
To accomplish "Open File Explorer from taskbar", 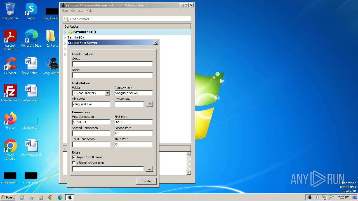I will point(32,197).
